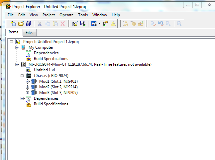Image resolution: width=215 pixels, height=160 pixels.
Task: Click the Save All toolbar icon
Action: 28,24
